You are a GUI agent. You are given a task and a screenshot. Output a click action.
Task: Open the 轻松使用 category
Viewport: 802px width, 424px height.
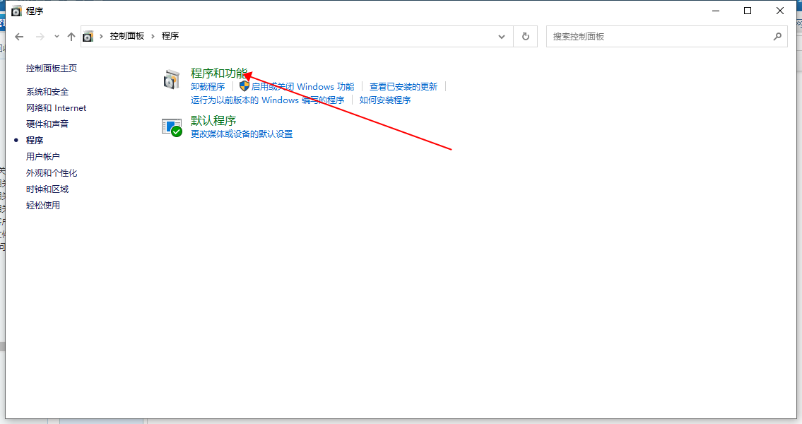43,205
